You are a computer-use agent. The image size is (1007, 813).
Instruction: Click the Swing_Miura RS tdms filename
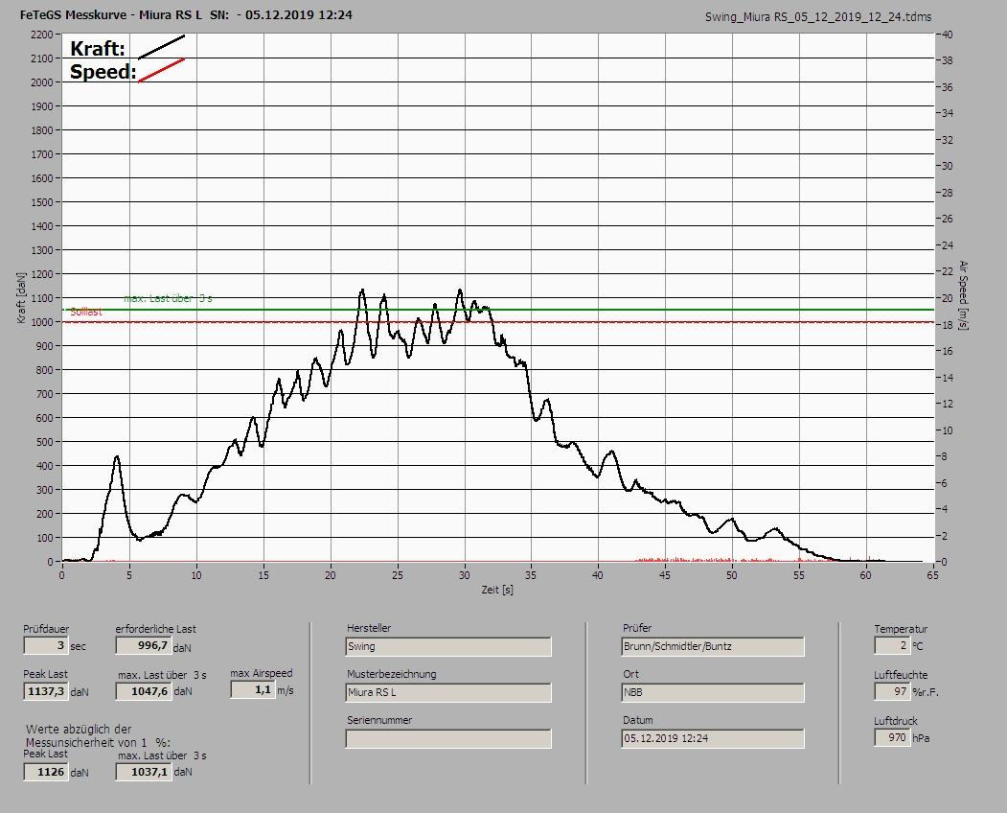click(x=818, y=16)
